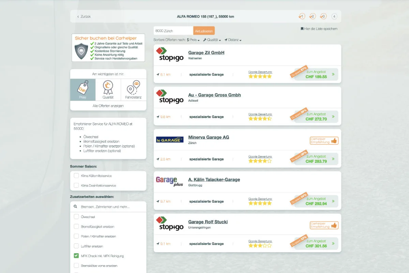
Task: Save the list via Hier die Liste speichern
Action: click(319, 29)
